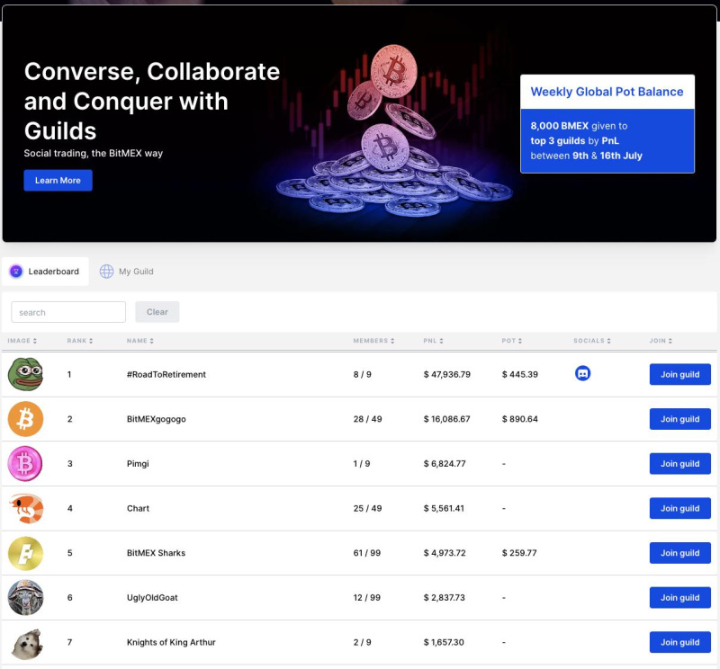Click PNL value $ 1,657.30
720x669 pixels.
tap(444, 642)
